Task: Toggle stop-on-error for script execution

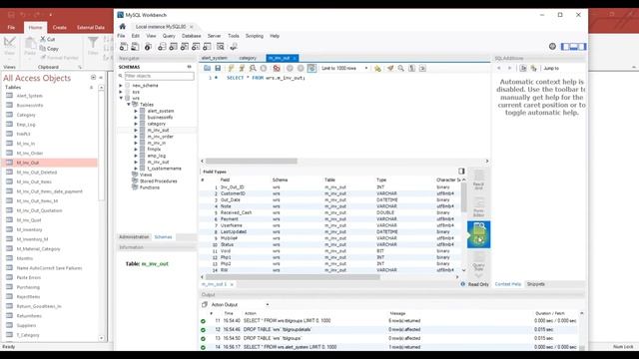Action: (x=277, y=68)
